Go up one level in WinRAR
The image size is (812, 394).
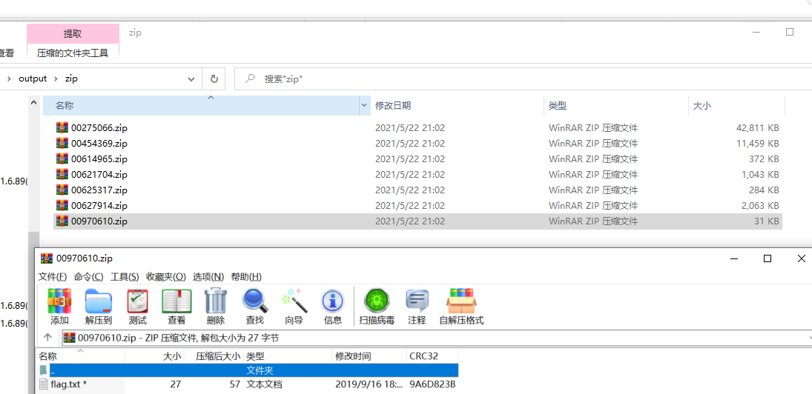pyautogui.click(x=47, y=338)
